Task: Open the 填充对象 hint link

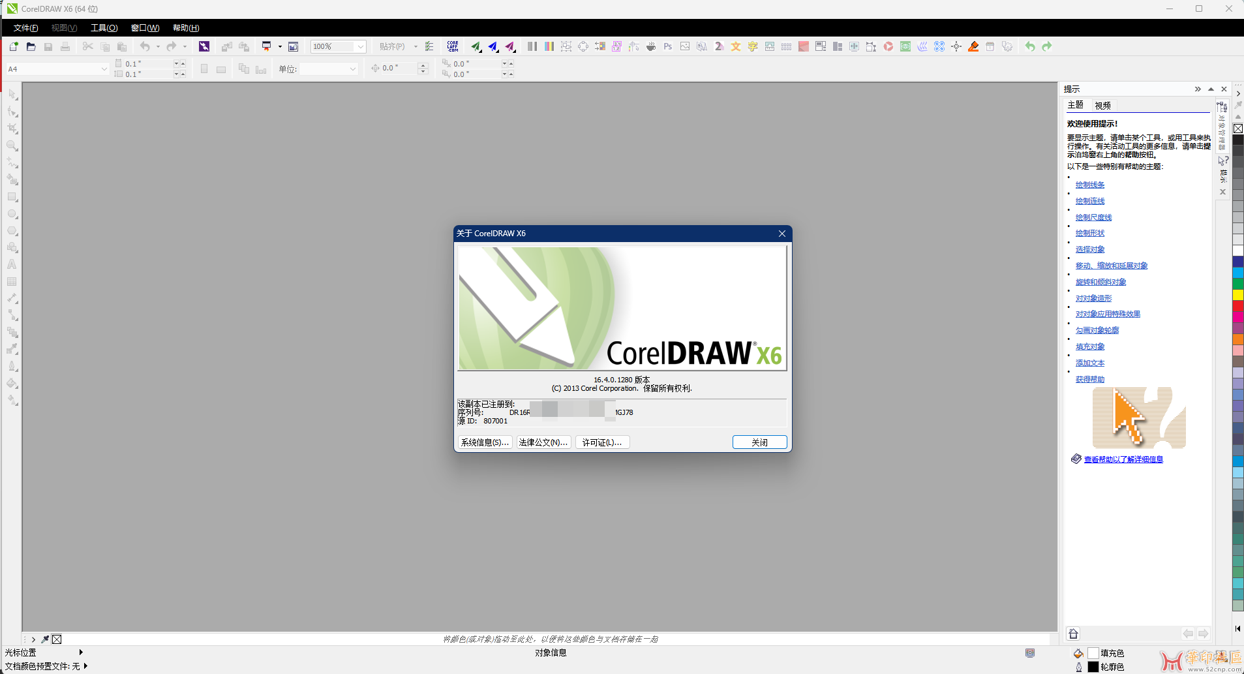Action: coord(1090,346)
